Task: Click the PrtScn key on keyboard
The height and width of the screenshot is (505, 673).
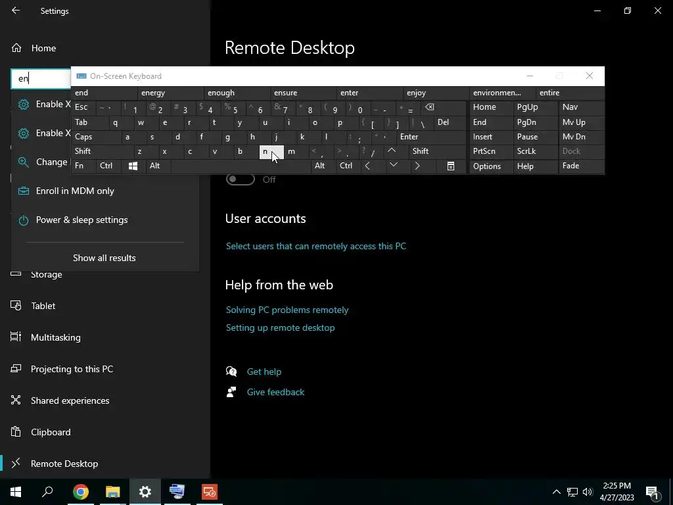Action: point(491,151)
